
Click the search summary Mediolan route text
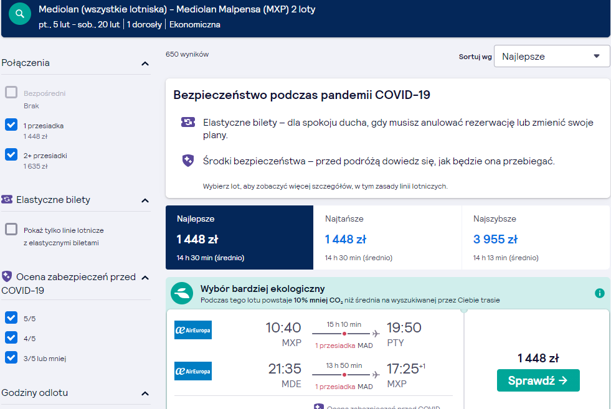[x=177, y=9]
